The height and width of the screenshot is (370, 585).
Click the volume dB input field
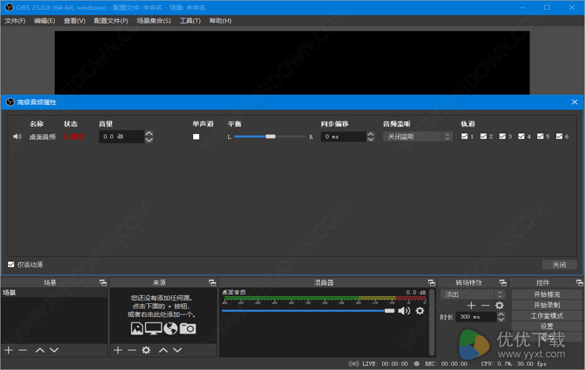(x=121, y=136)
